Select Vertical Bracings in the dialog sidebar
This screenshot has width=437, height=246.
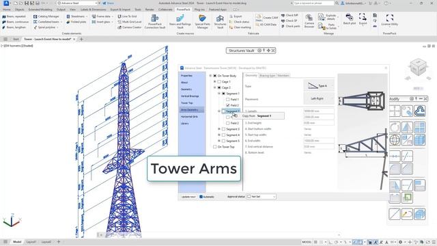pyautogui.click(x=190, y=96)
